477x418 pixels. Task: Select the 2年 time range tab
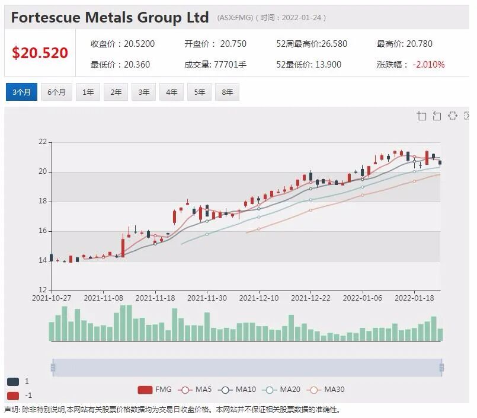116,92
